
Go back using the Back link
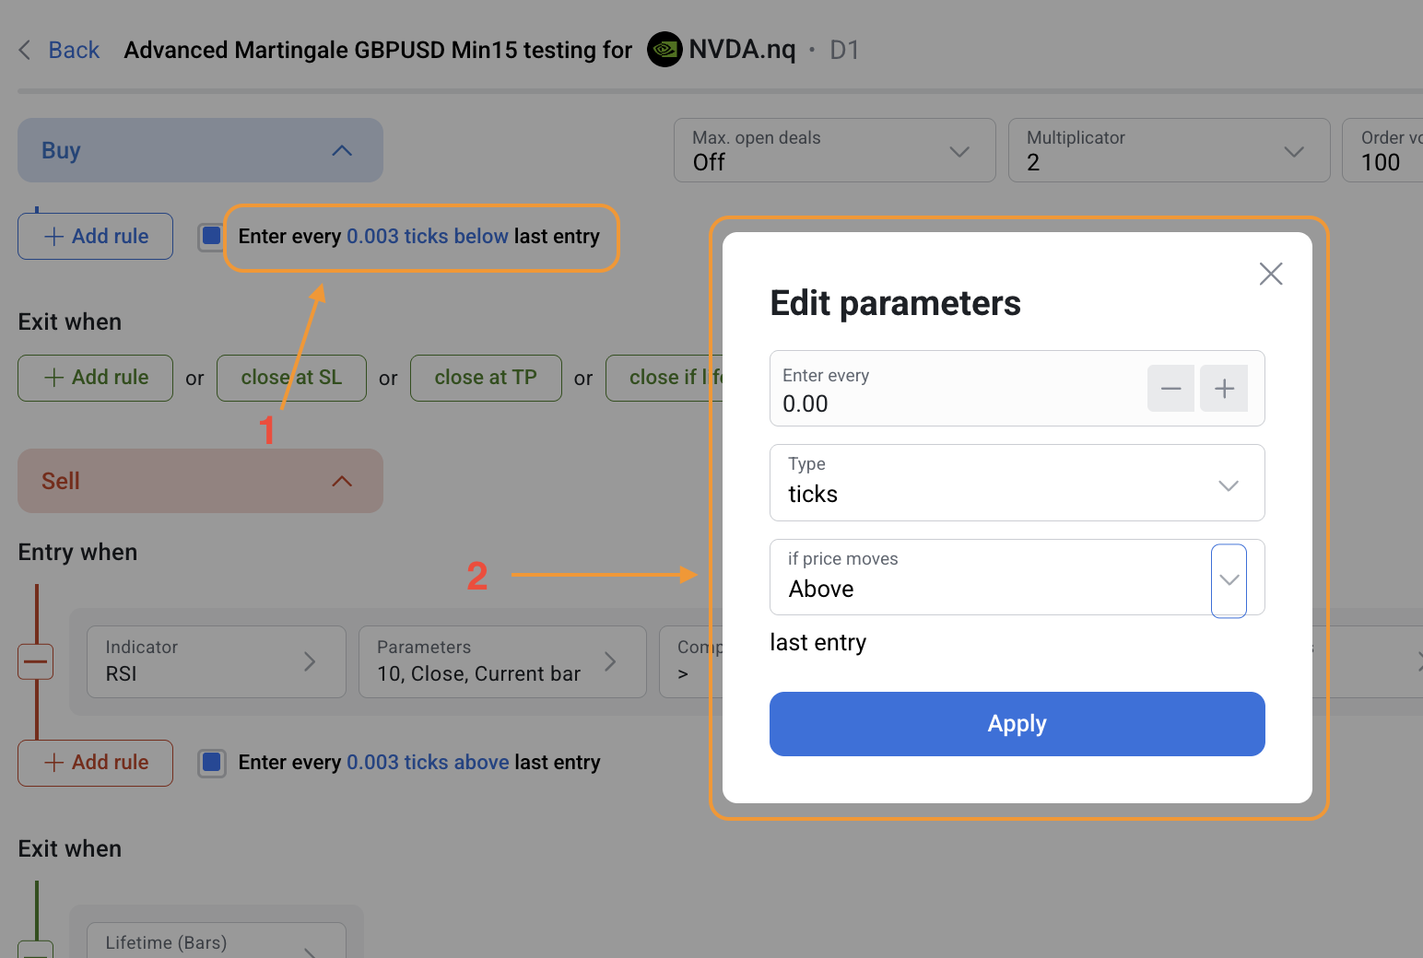click(74, 50)
